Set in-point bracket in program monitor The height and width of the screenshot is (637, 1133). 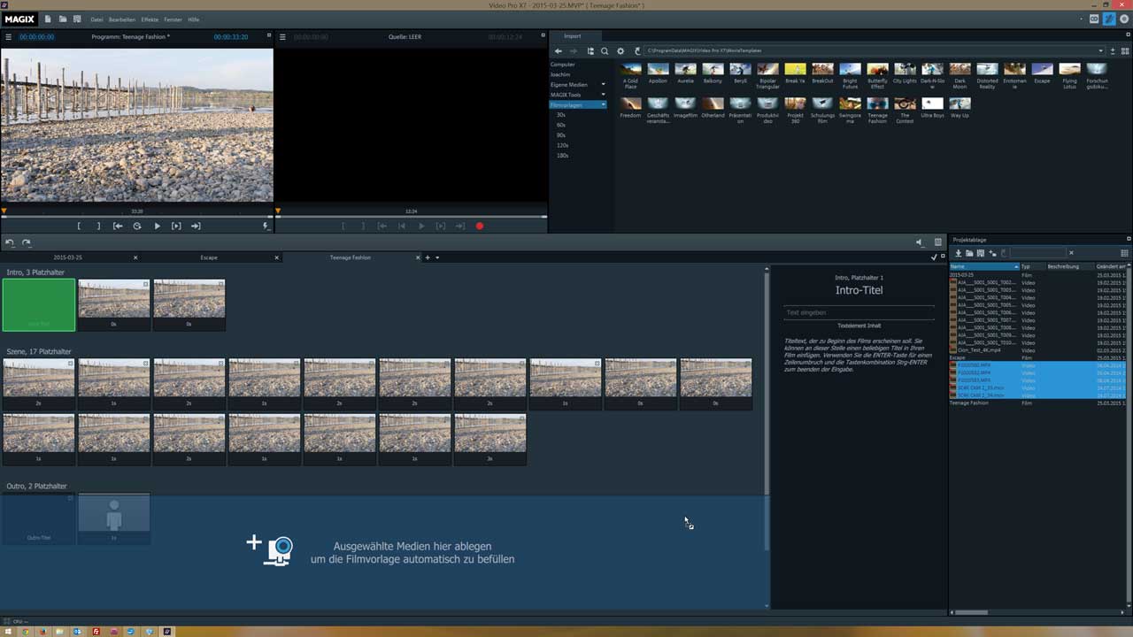point(79,226)
